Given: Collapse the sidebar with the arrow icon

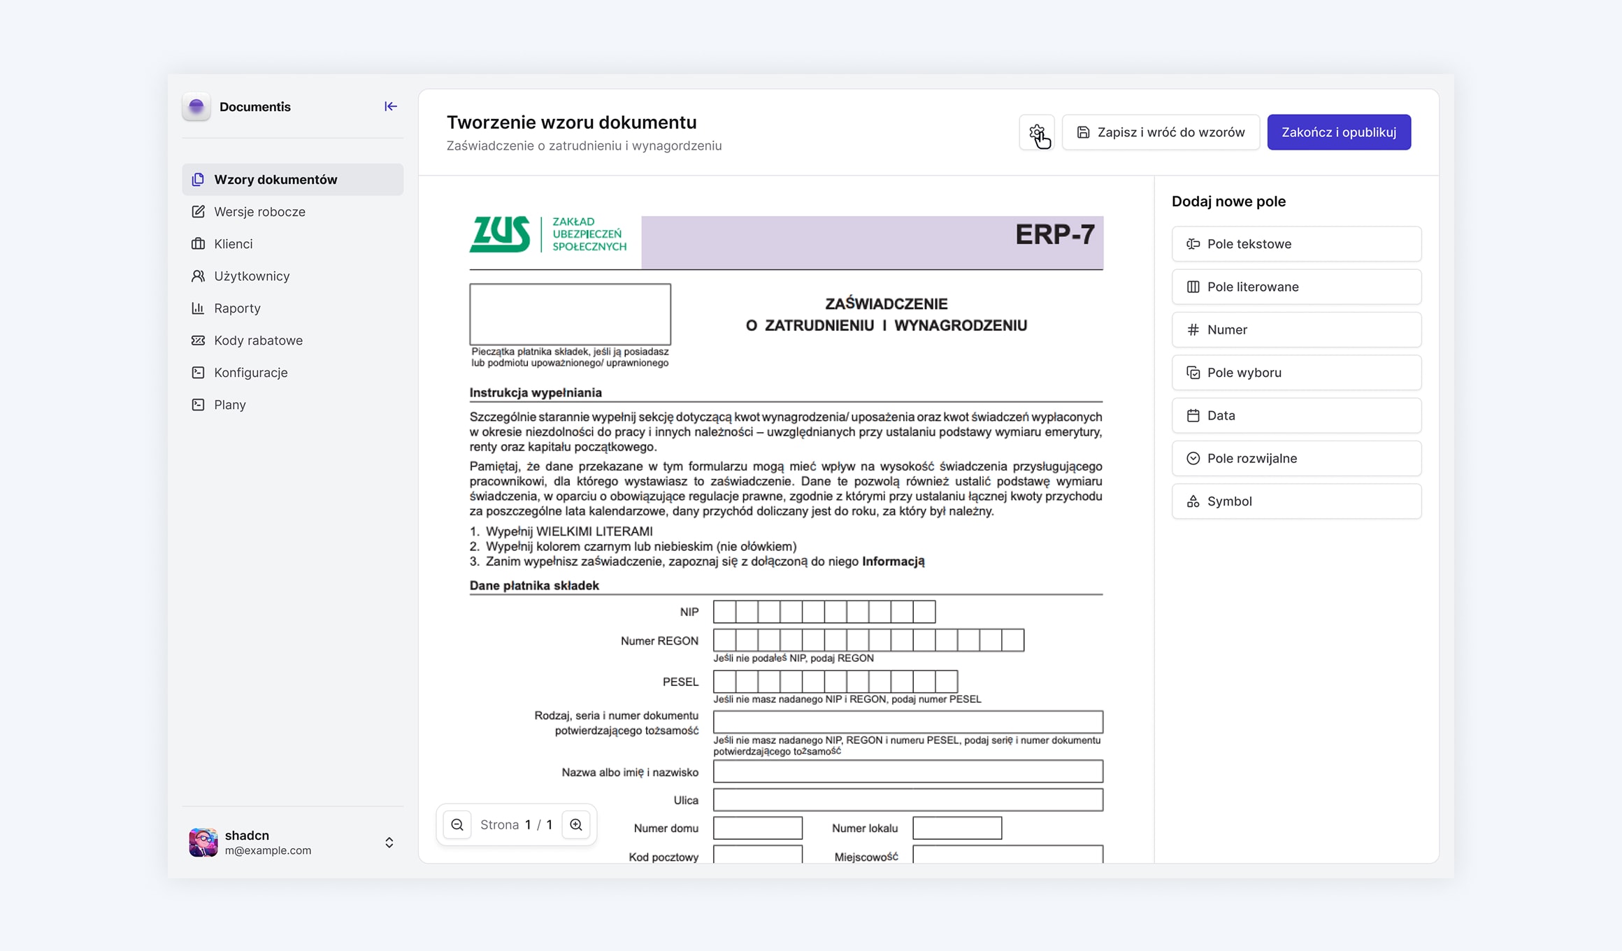Looking at the screenshot, I should pyautogui.click(x=390, y=106).
